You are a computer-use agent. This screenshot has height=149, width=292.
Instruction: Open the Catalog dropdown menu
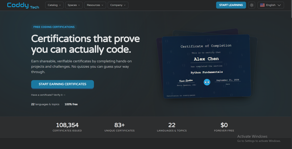tap(54, 5)
